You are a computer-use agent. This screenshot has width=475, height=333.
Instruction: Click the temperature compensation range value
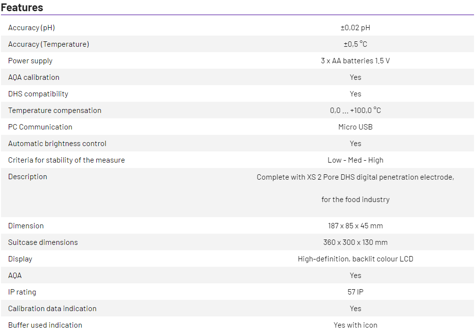355,111
